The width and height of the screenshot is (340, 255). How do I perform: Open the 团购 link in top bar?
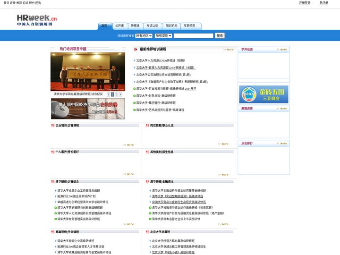[x=38, y=3]
